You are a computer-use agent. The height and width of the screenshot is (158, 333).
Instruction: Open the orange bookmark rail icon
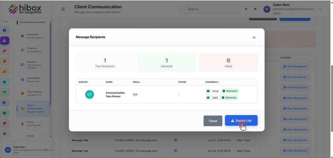(5, 61)
